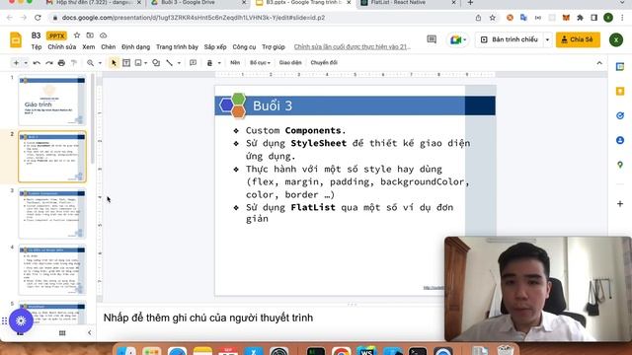Viewport: 632px width, 355px height.
Task: Open the Chỉnh sửa menu
Action: click(x=61, y=47)
